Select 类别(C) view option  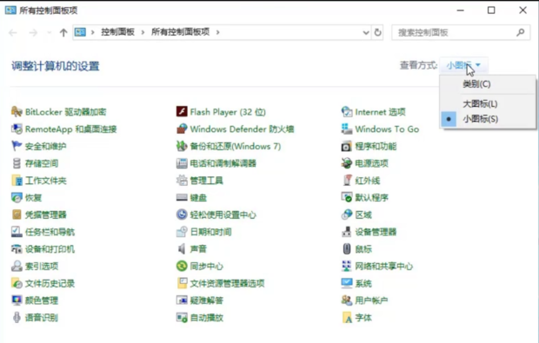pos(488,83)
